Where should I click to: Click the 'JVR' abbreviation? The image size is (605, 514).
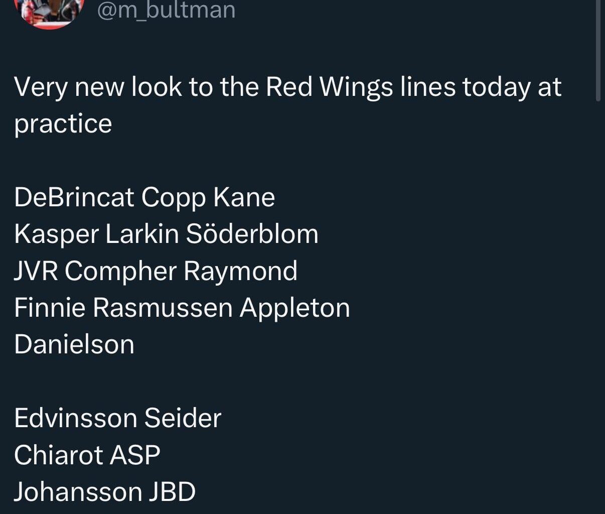coord(36,271)
